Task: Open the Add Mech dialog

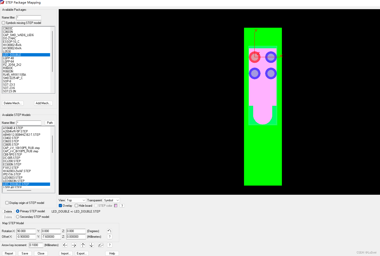Action: [43, 103]
